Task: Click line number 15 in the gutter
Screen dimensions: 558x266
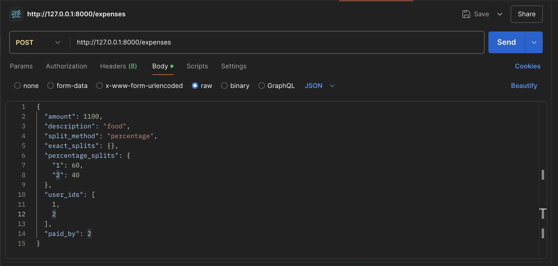Action: pyautogui.click(x=21, y=243)
